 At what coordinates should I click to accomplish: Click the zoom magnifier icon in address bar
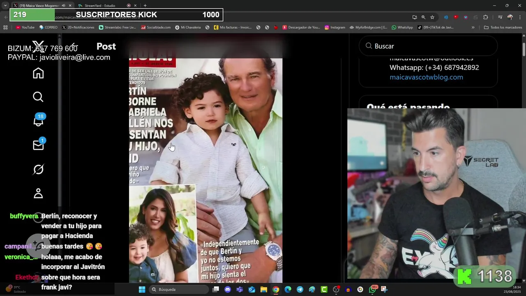pyautogui.click(x=423, y=17)
